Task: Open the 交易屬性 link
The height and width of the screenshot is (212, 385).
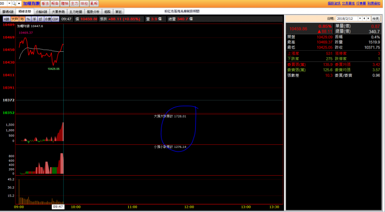Action: (x=349, y=3)
